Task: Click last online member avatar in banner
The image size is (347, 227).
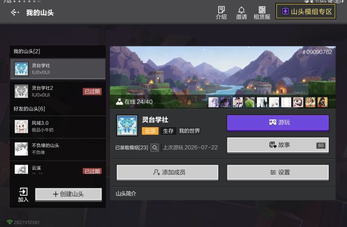Action: [x=322, y=102]
